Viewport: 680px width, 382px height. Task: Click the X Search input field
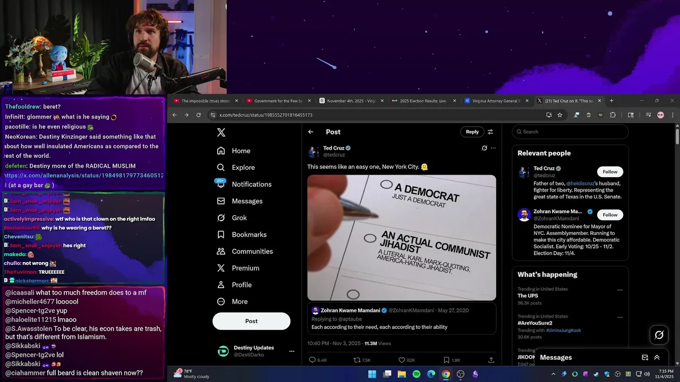click(x=570, y=132)
